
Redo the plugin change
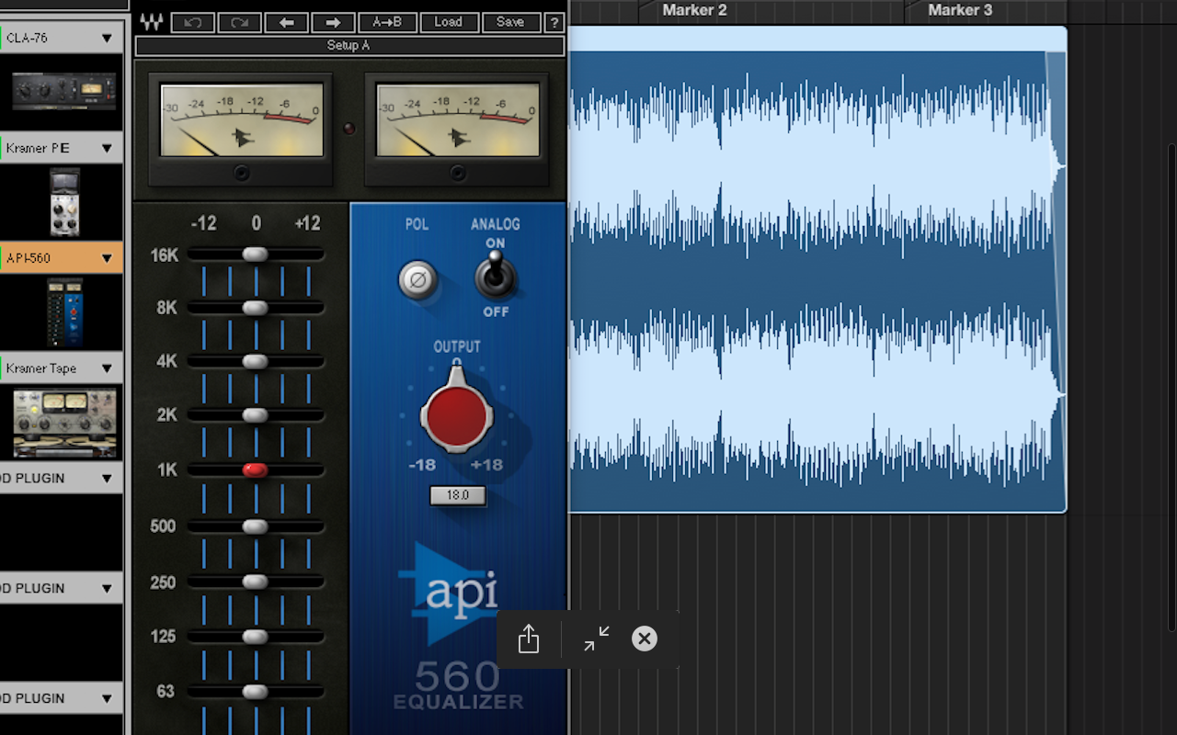240,22
